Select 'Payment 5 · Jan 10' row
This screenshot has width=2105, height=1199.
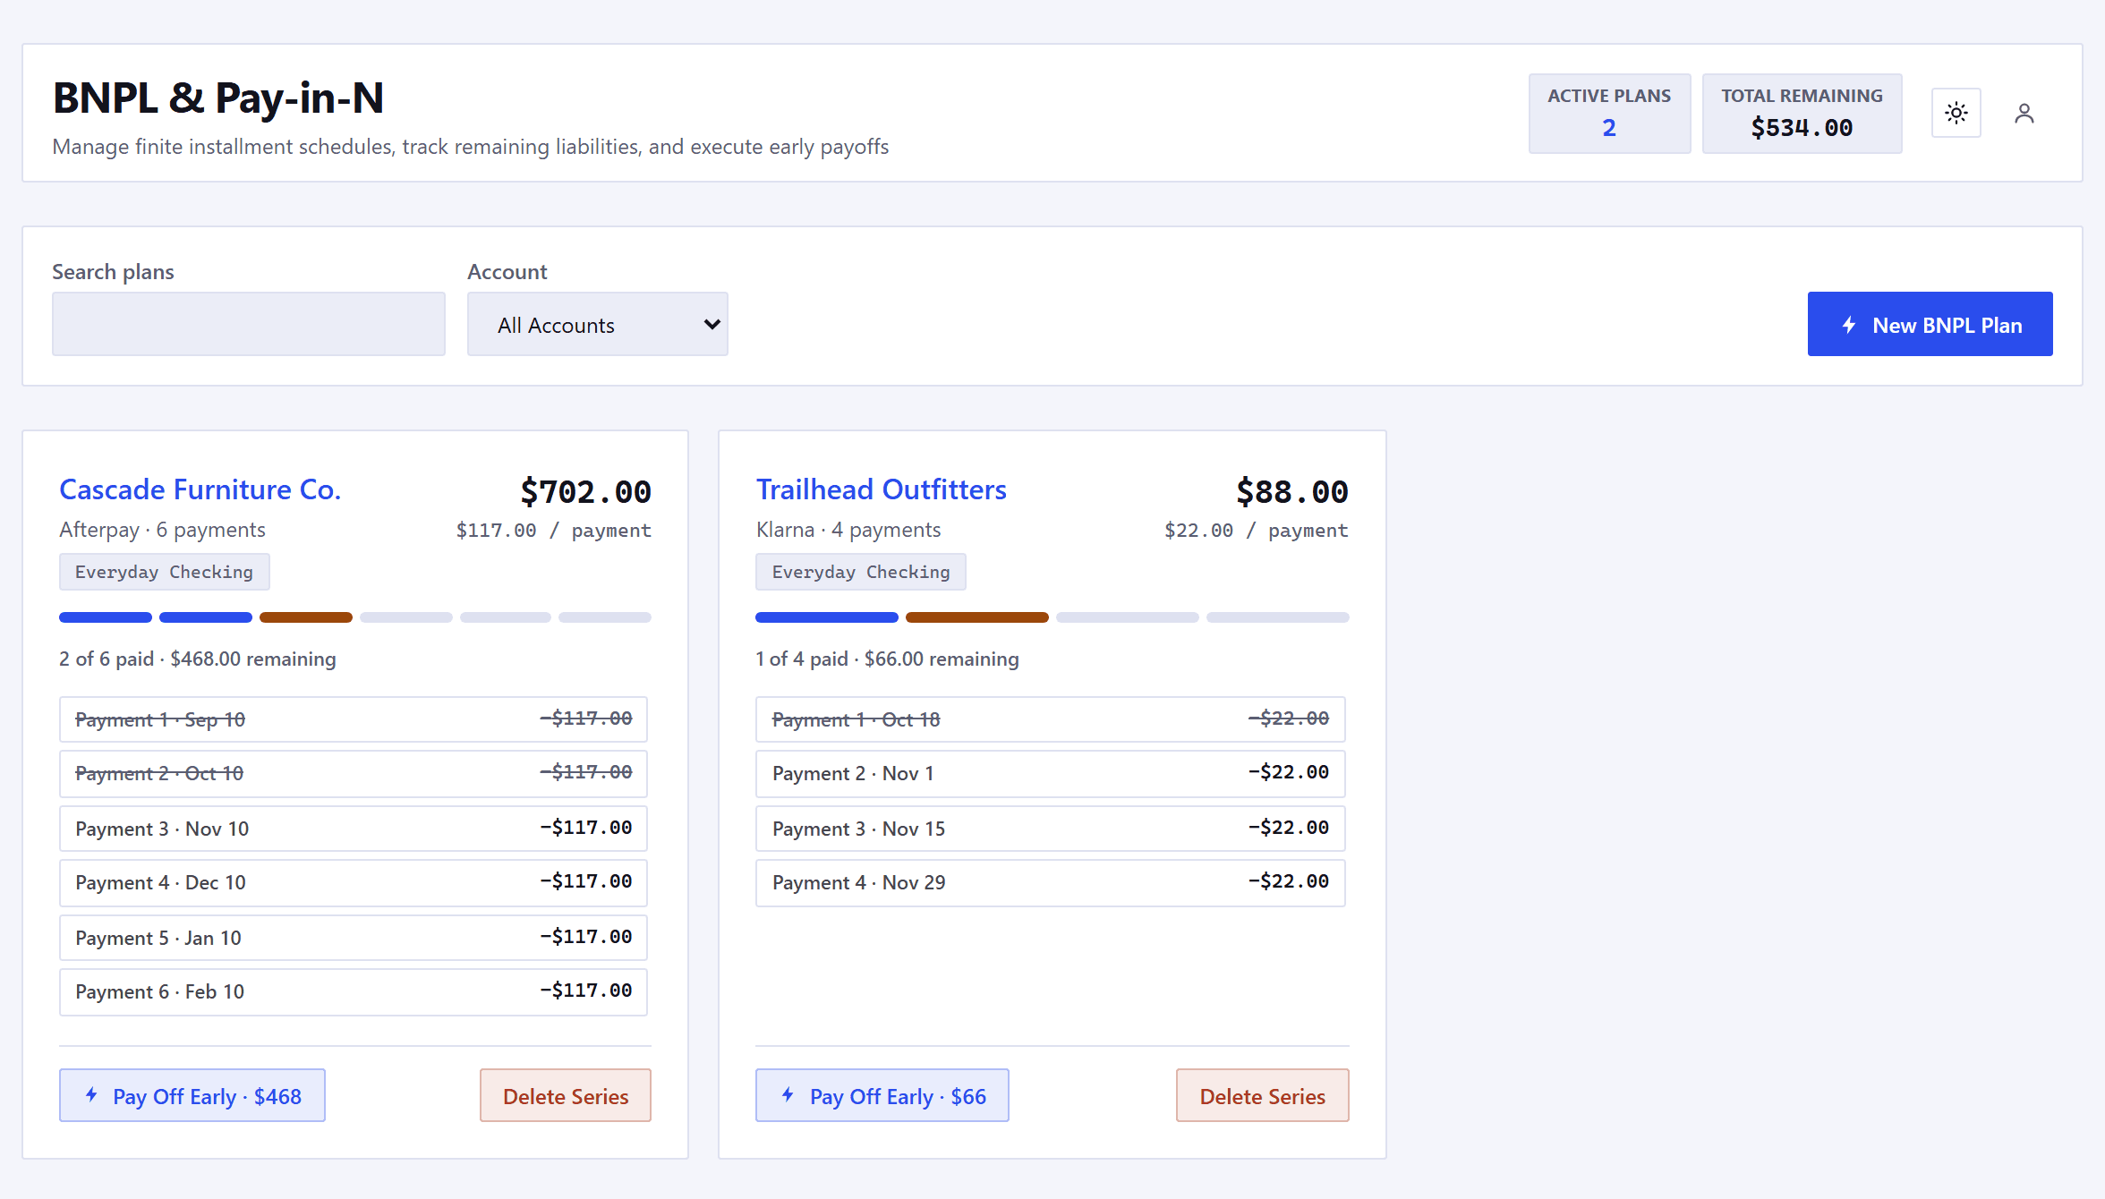pos(354,938)
